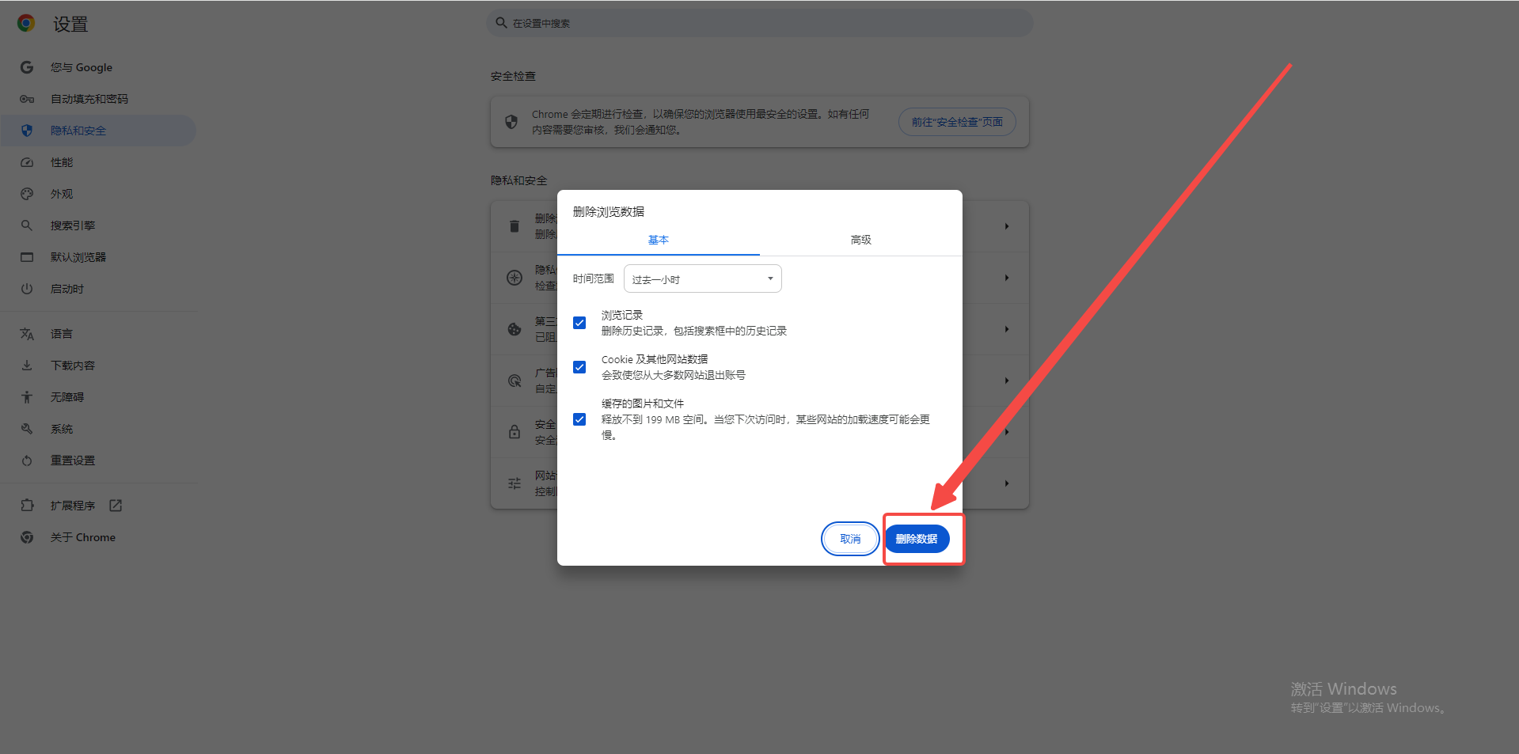Screen dimensions: 1519x754
Task: Expand the site settings row arrow
Action: (1007, 483)
